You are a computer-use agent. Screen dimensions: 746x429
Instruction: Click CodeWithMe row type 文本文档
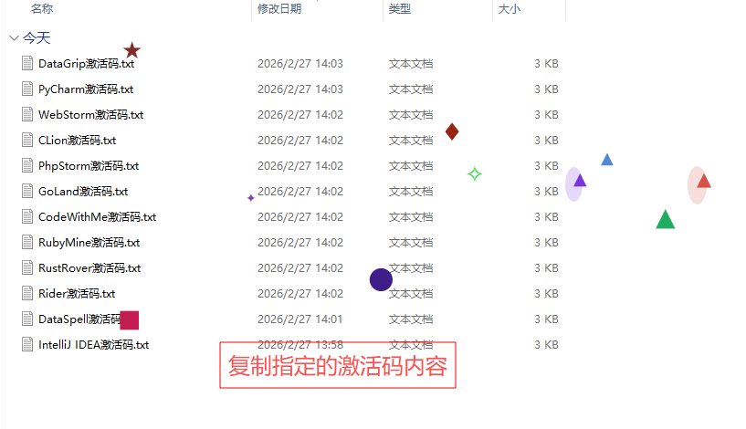coord(411,217)
